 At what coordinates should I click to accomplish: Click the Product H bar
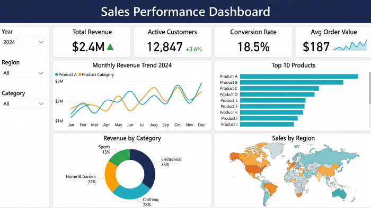271,112
